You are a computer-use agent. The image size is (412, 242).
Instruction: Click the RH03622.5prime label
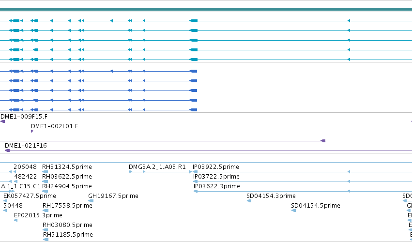click(x=67, y=176)
